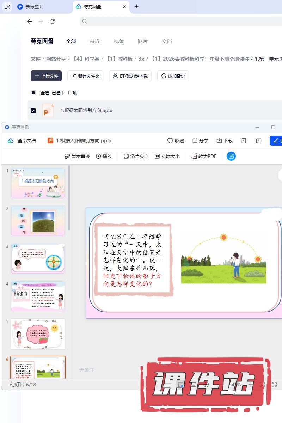Click the AI assistant icon in viewer toolbar

coord(231,156)
